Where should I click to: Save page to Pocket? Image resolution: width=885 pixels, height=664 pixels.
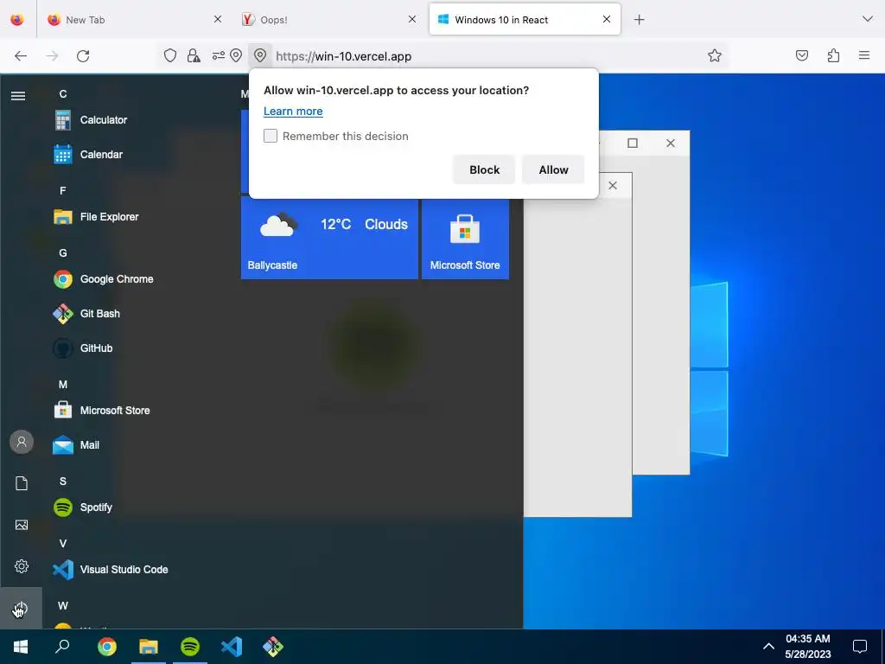[802, 55]
